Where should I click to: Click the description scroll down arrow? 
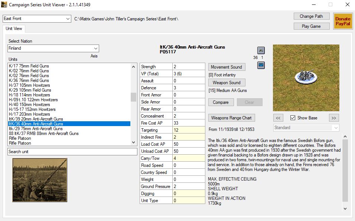coord(345,209)
